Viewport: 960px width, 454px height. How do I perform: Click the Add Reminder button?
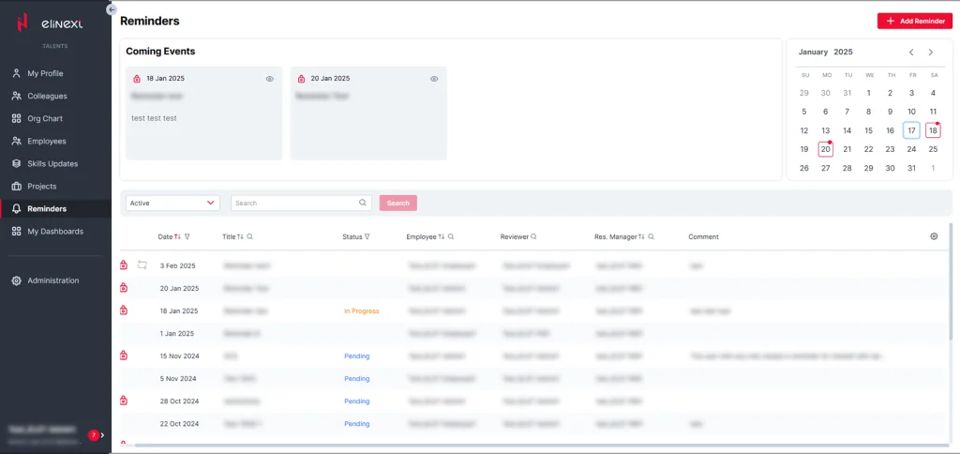[x=915, y=21]
